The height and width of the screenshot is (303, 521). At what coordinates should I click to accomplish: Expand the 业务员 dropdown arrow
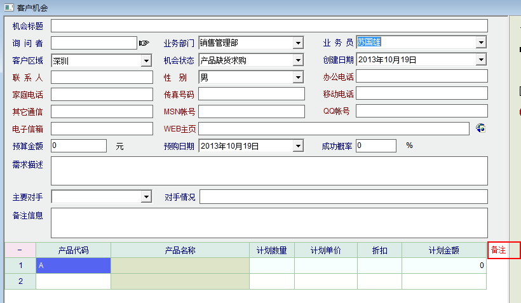pos(481,43)
